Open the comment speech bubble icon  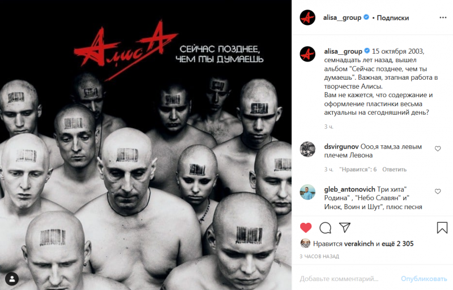tap(325, 228)
